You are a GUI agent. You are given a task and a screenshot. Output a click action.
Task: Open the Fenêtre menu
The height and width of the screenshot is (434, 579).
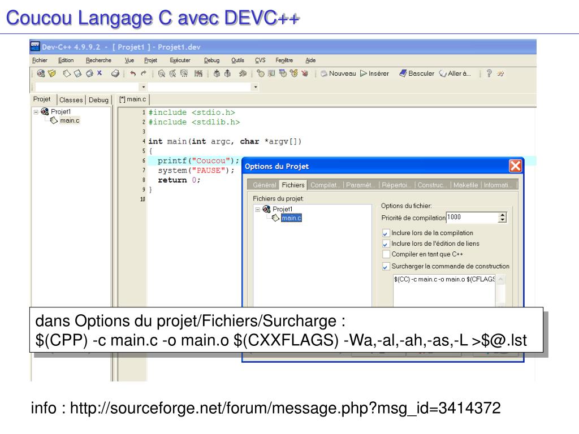click(284, 60)
